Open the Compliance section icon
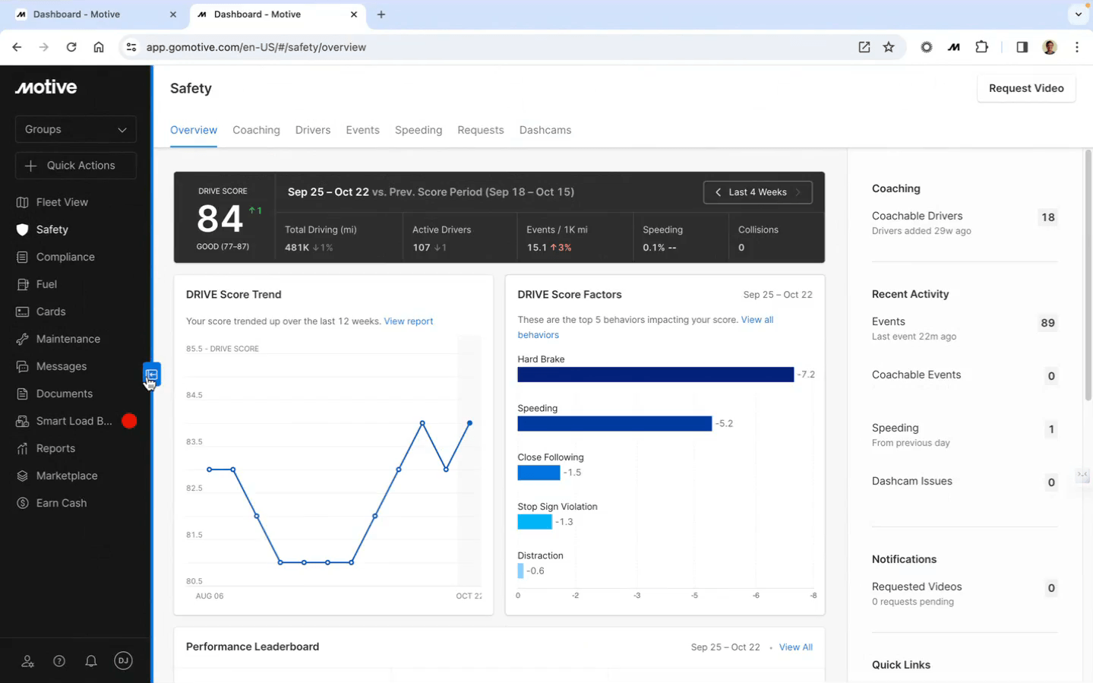This screenshot has height=683, width=1093. pos(24,257)
